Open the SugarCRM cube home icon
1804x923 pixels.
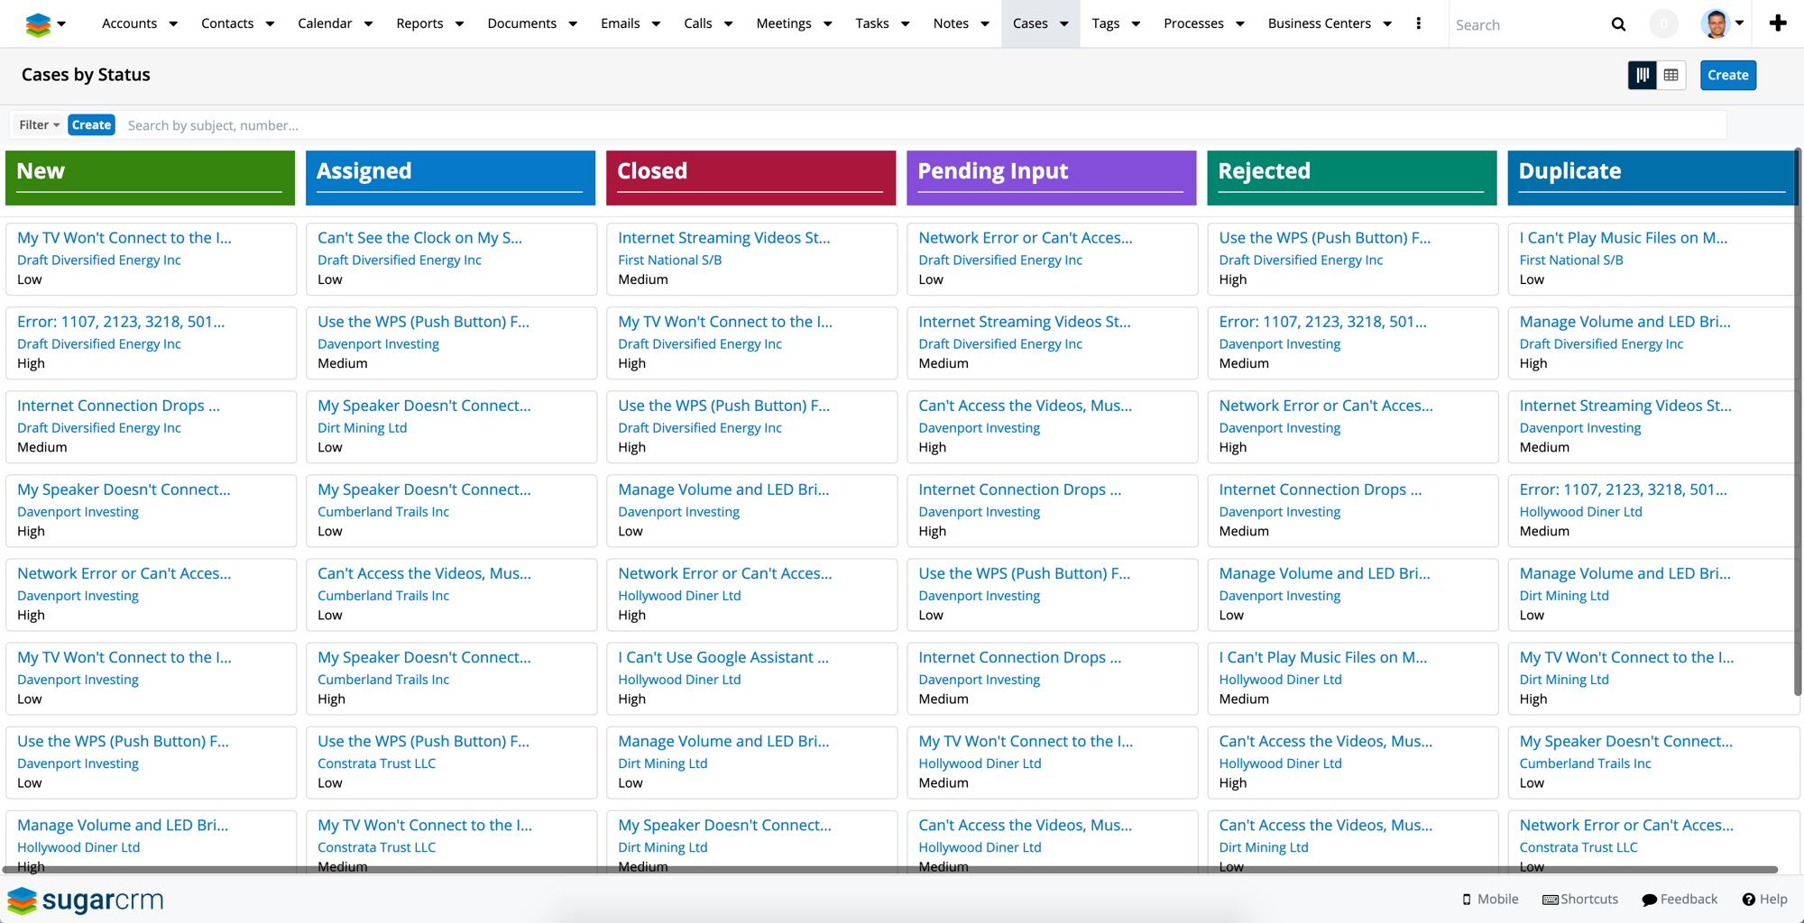coord(38,24)
